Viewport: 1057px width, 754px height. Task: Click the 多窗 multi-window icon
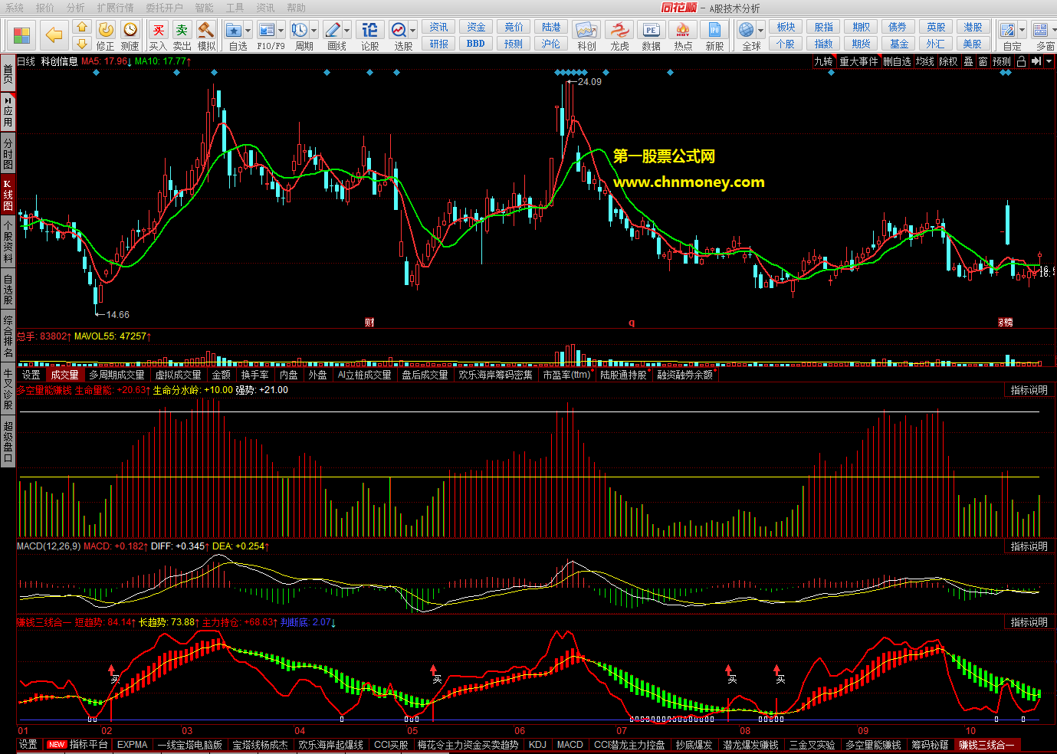(x=1040, y=30)
